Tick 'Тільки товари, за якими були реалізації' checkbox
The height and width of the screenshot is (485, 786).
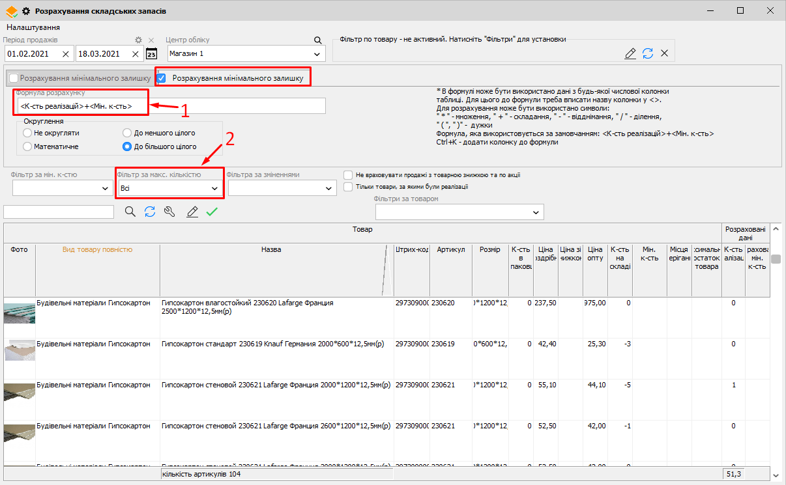(x=348, y=187)
